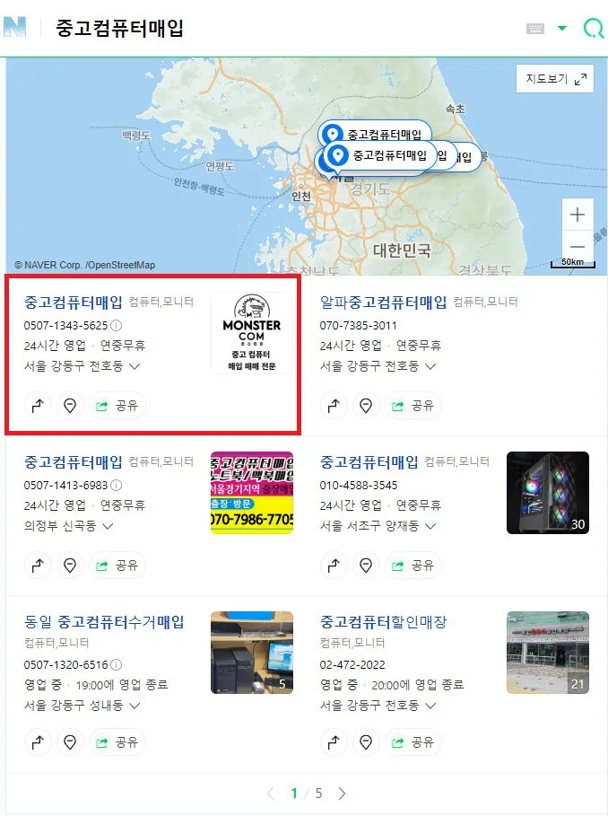
Task: Zoom out the map with minus button
Action: [578, 247]
